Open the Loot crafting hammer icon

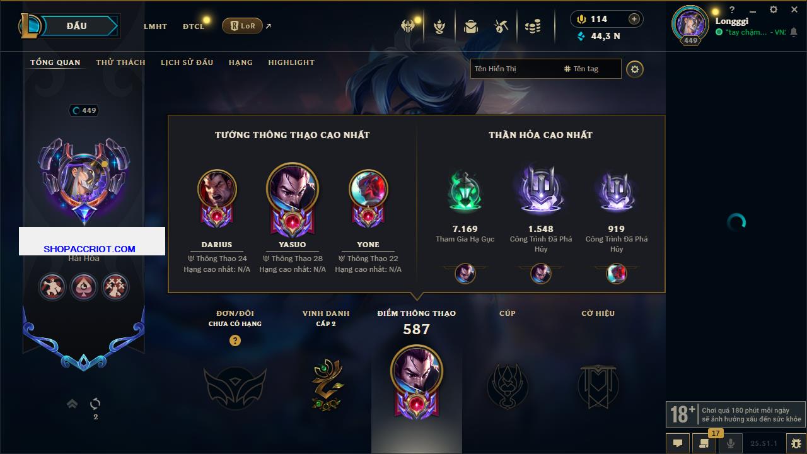pyautogui.click(x=502, y=26)
